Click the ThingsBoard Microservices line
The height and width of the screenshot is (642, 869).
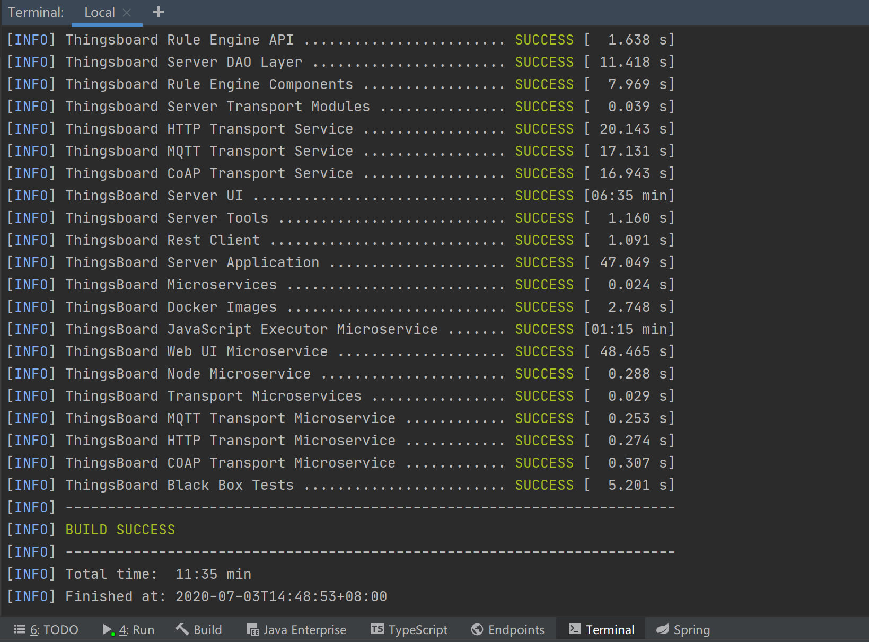(x=340, y=285)
